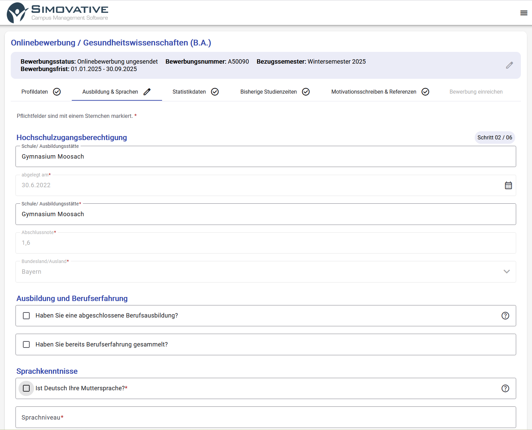Click the Simovative logo

coord(58,13)
